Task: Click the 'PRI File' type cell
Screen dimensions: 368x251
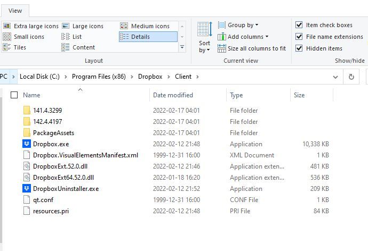Action: point(240,211)
